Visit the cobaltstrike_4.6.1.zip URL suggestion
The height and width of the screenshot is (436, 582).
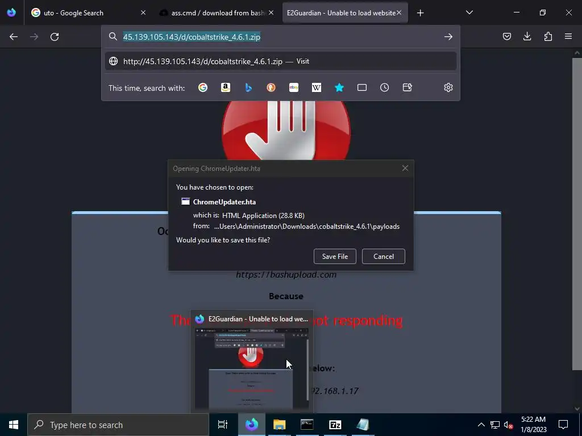click(x=281, y=61)
